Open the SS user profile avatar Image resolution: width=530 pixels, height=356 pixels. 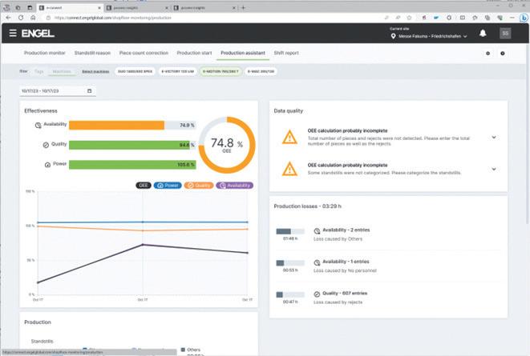pos(505,33)
